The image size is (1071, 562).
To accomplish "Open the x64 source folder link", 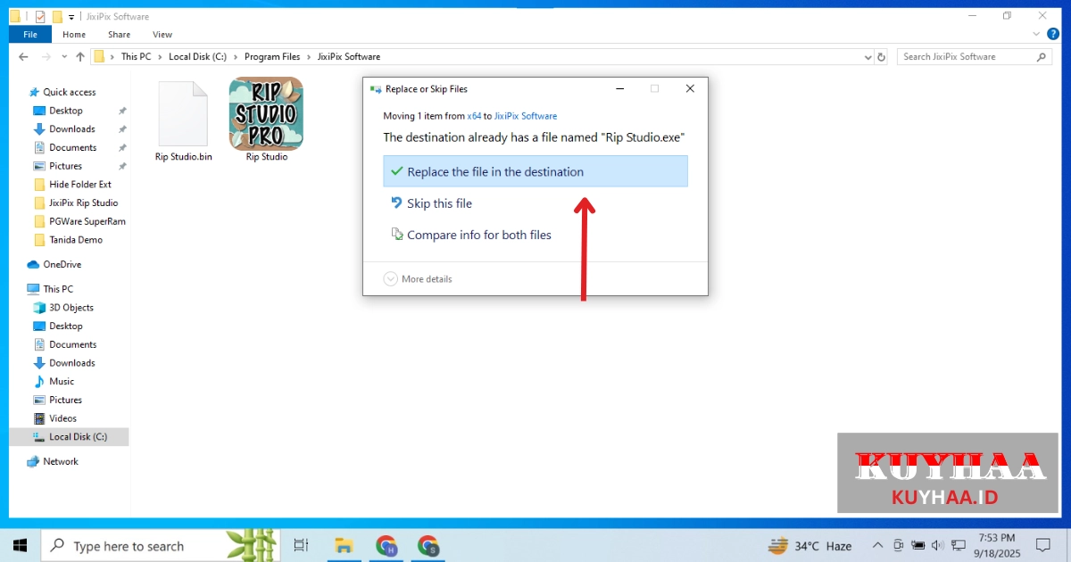I will coord(474,116).
